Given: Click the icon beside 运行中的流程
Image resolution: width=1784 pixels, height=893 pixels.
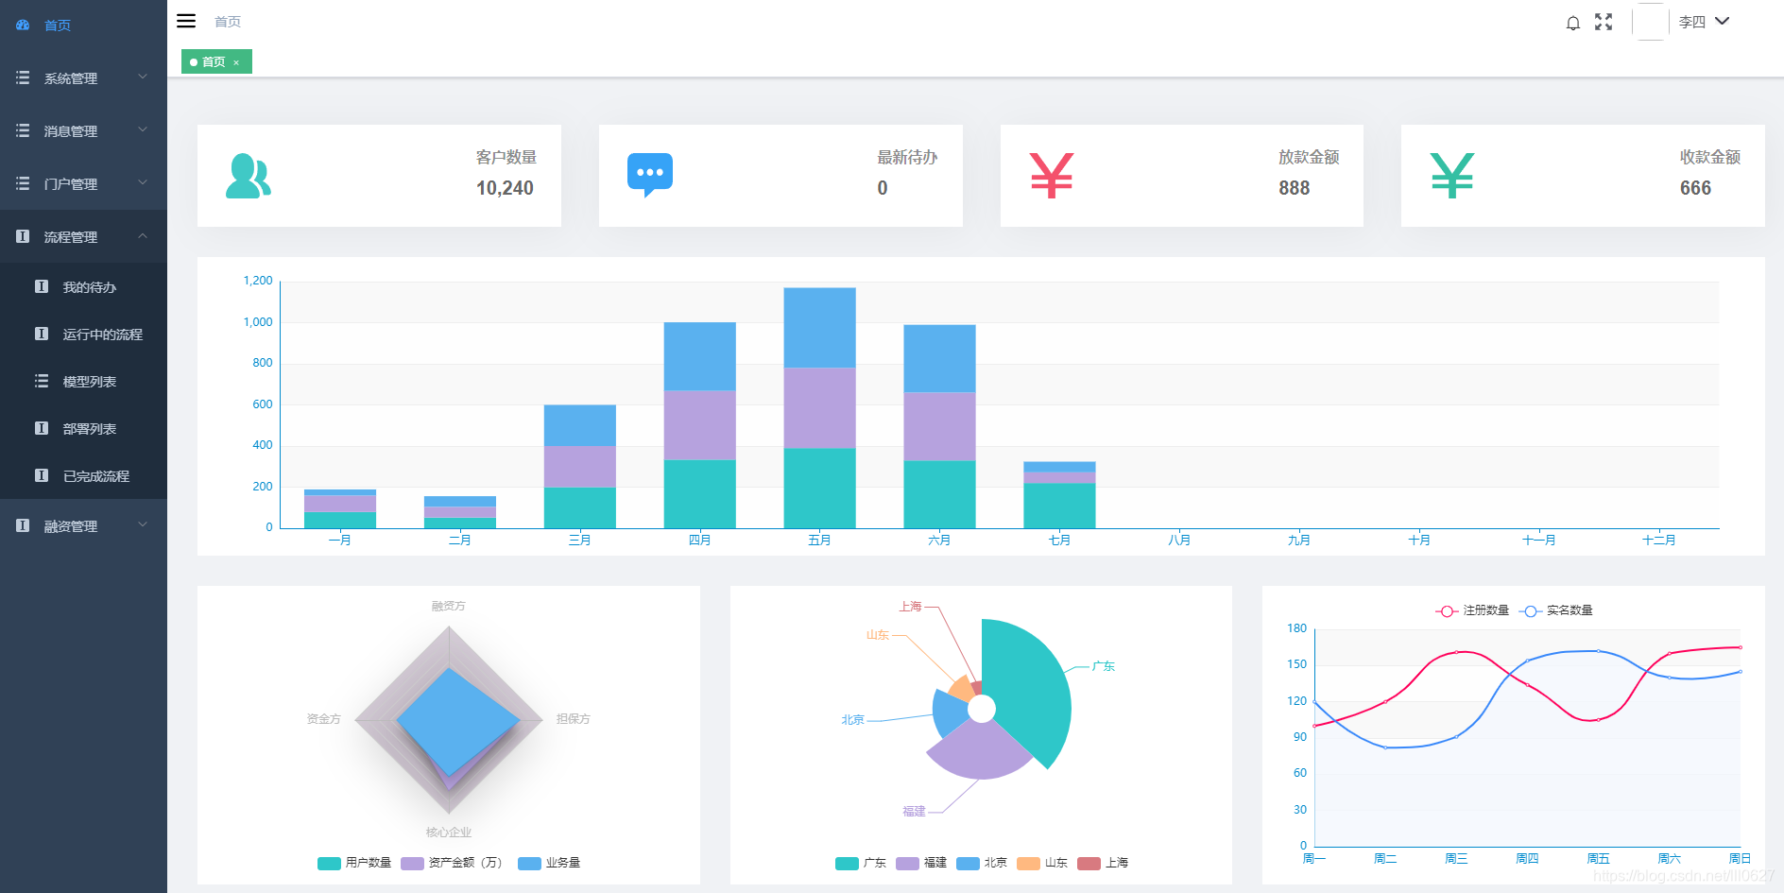Looking at the screenshot, I should (x=42, y=334).
